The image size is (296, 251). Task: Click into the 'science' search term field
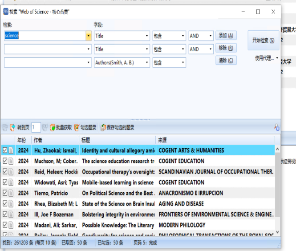[x=45, y=36]
